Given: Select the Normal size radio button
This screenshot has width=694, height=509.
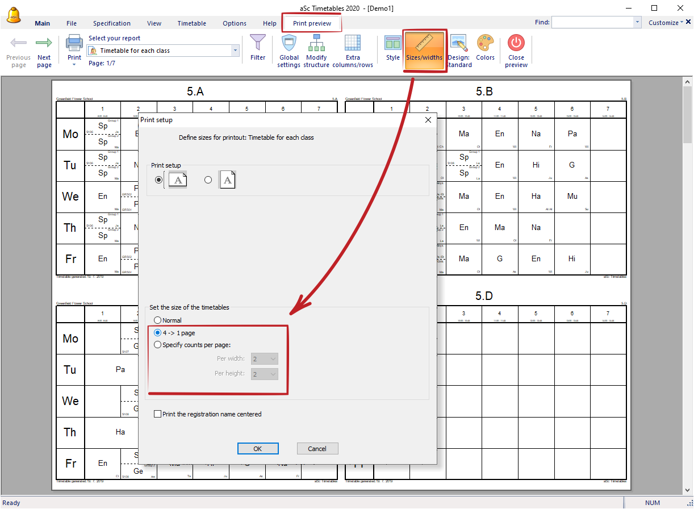Looking at the screenshot, I should tap(158, 320).
